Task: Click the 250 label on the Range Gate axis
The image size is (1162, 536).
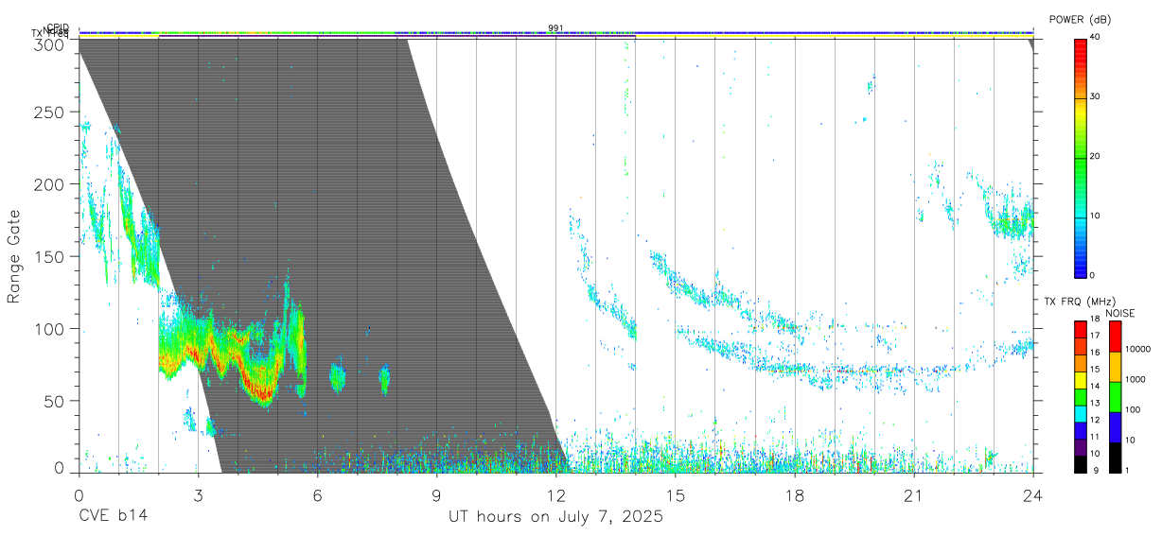Action: coord(50,112)
